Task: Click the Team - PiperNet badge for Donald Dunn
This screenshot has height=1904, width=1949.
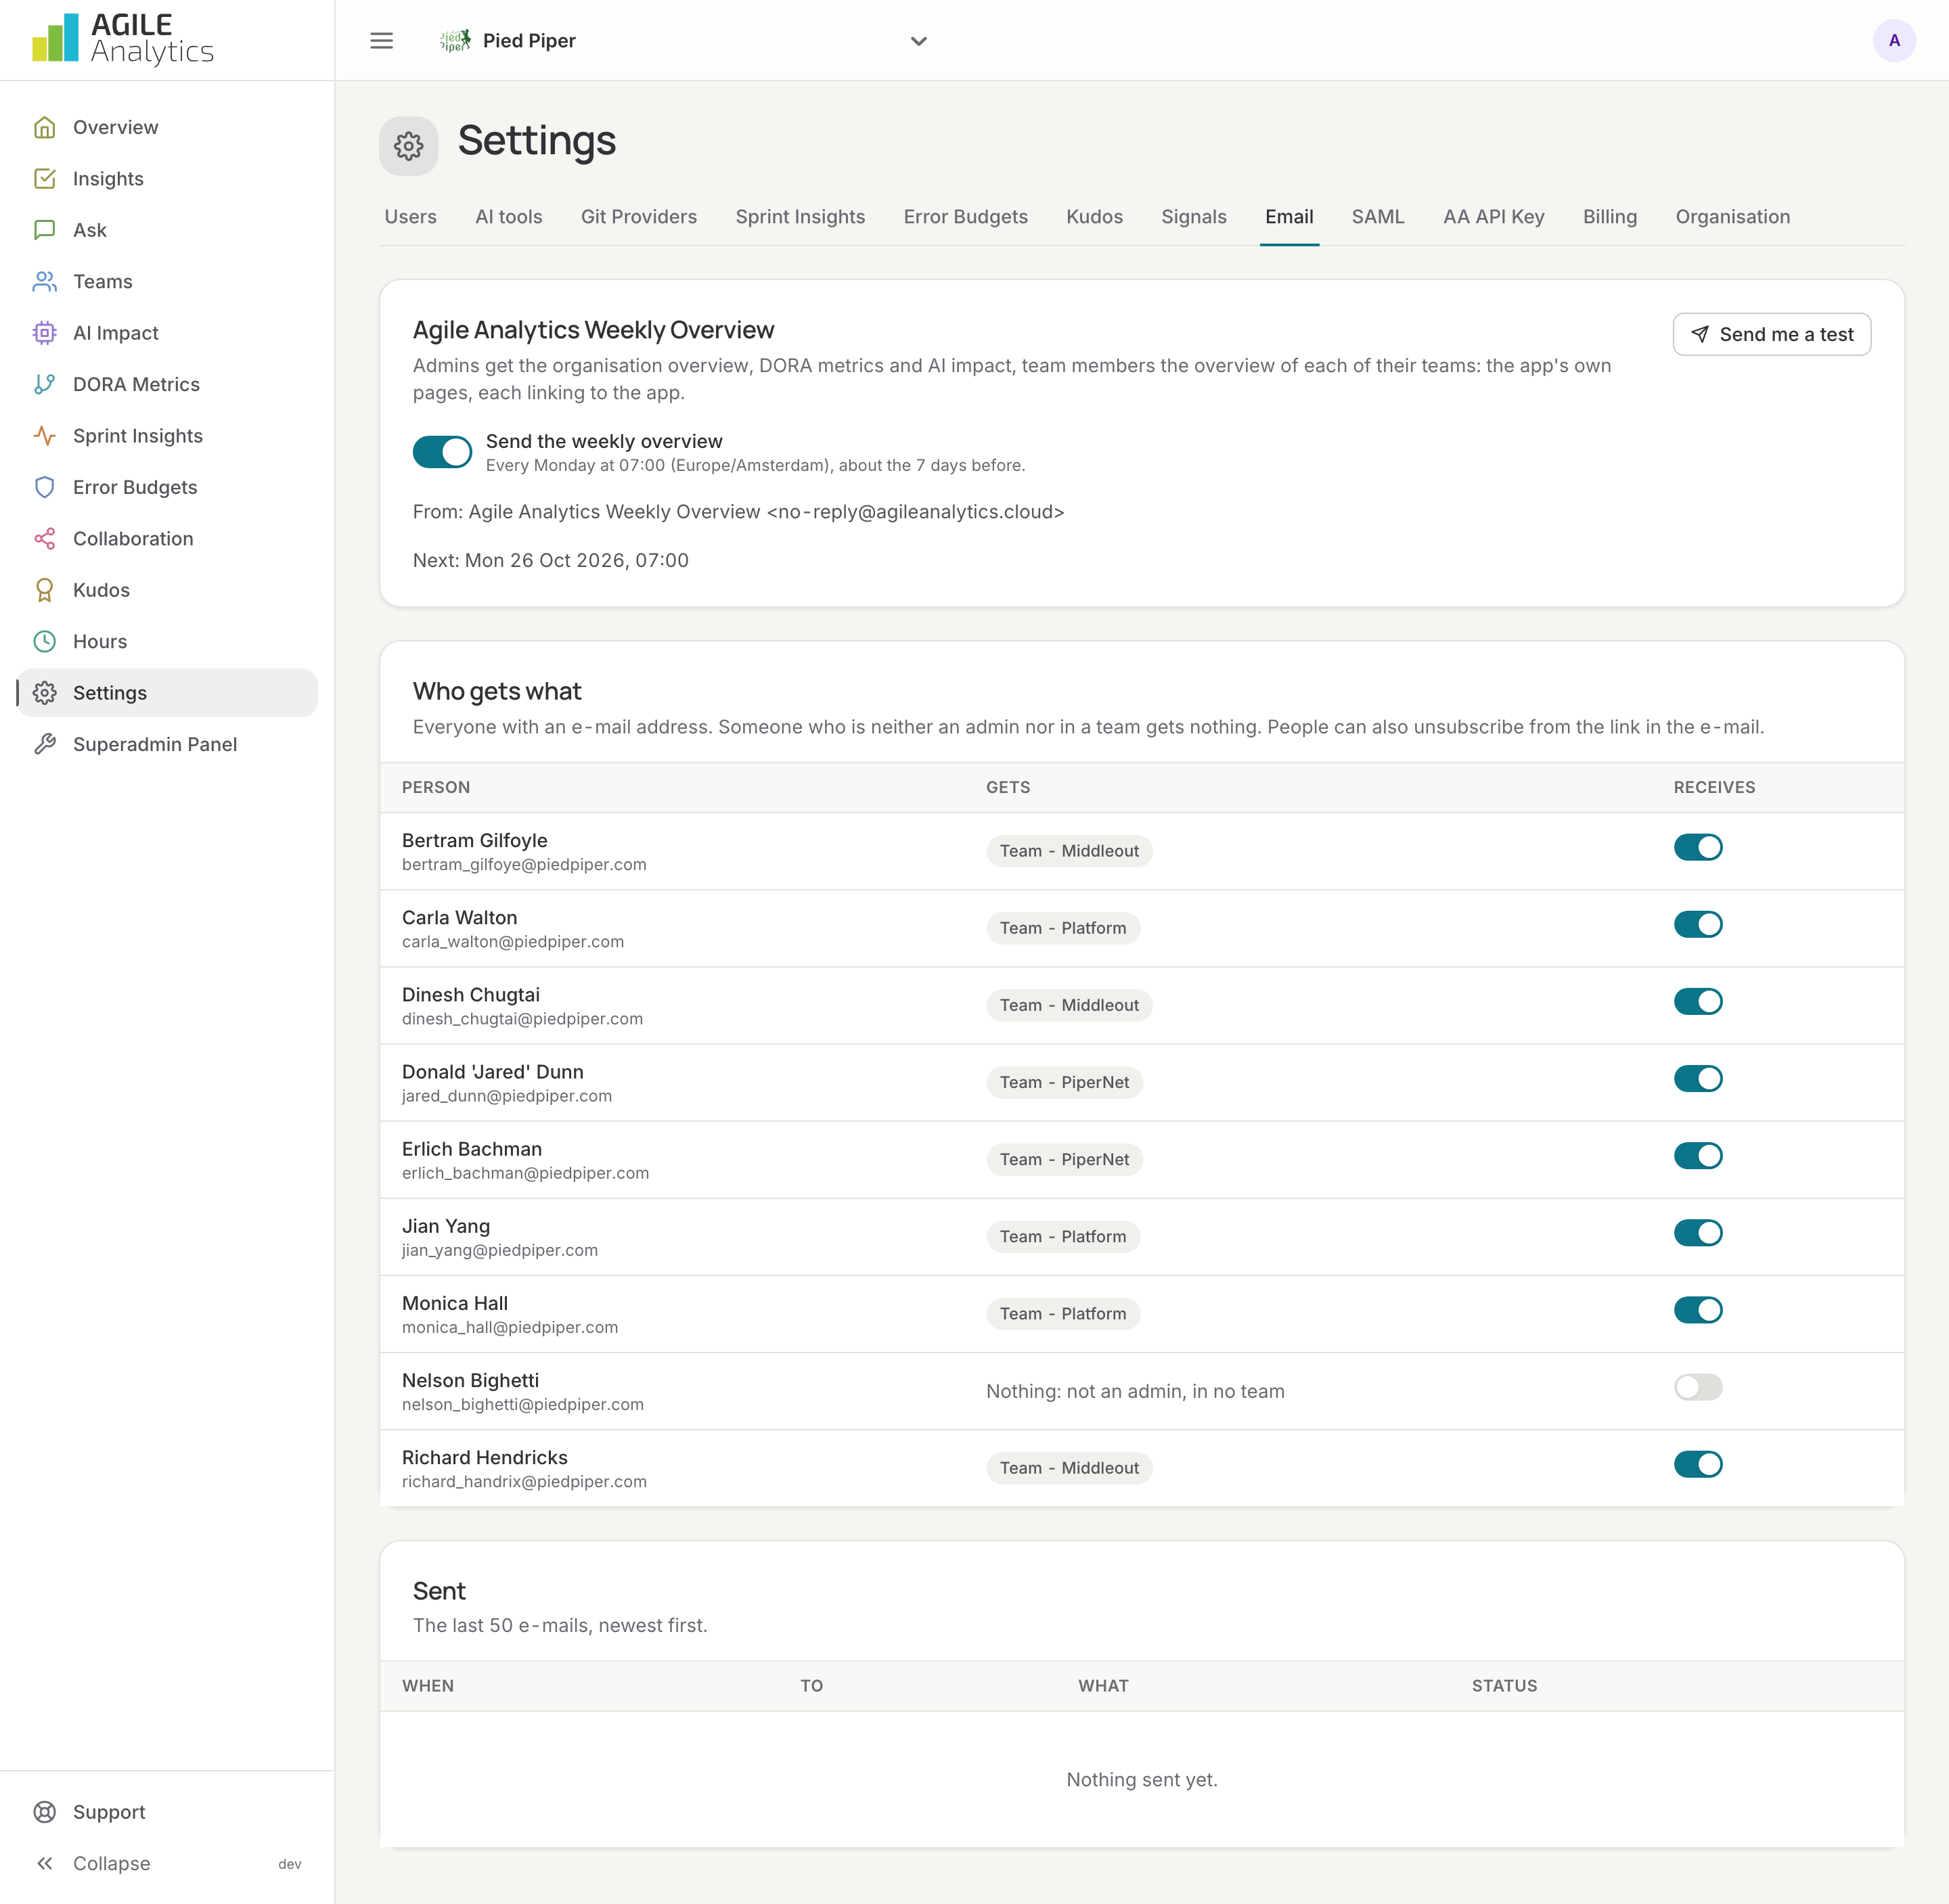Action: click(1064, 1083)
